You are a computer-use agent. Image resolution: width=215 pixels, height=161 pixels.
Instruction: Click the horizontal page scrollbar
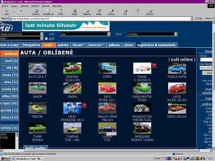106,150
